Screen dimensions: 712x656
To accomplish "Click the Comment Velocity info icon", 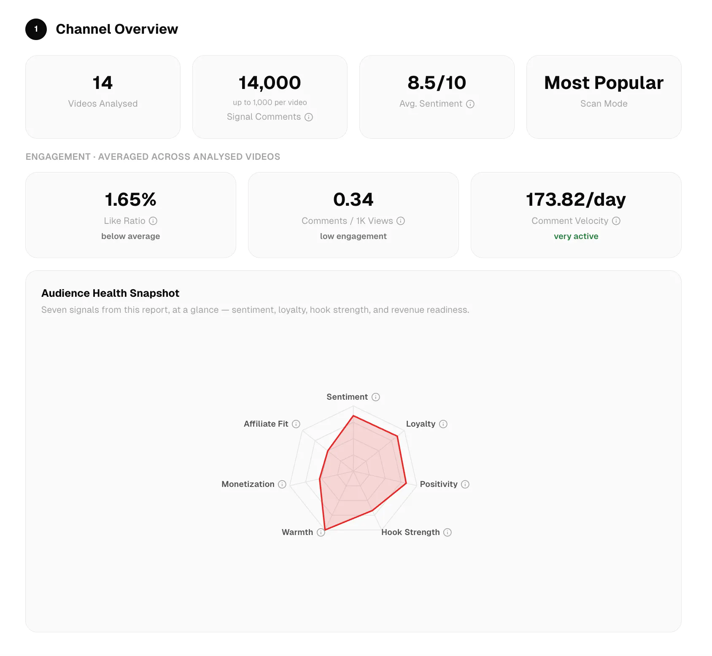I will (616, 221).
